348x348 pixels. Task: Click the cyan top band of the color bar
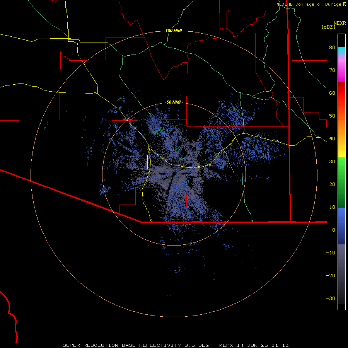[x=341, y=51]
